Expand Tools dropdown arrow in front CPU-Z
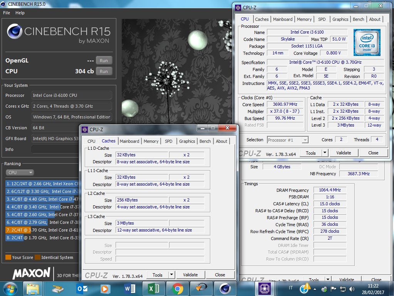Screen dimensions: 394x296 coord(172,275)
